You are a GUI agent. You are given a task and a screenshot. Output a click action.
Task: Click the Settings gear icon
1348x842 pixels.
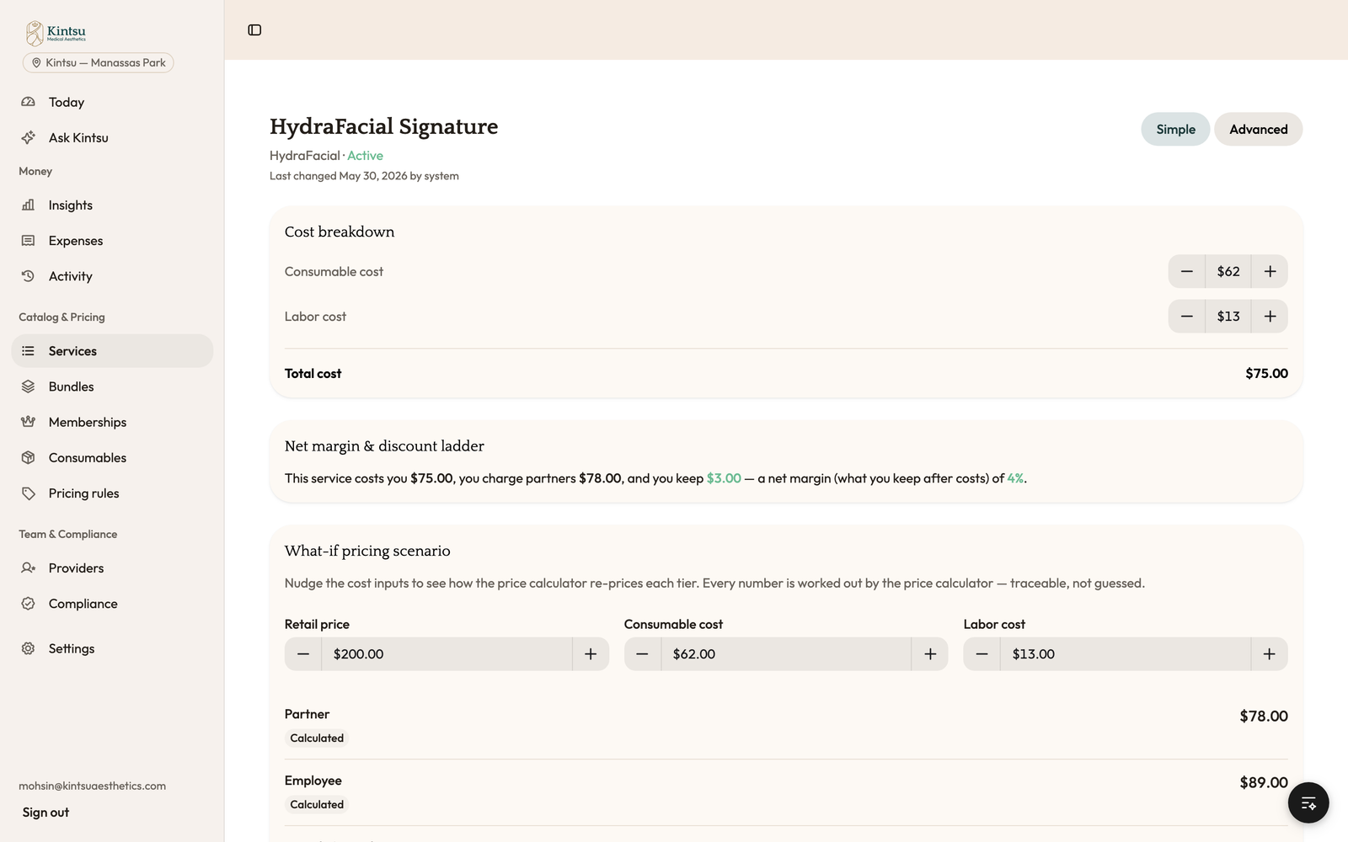click(29, 648)
